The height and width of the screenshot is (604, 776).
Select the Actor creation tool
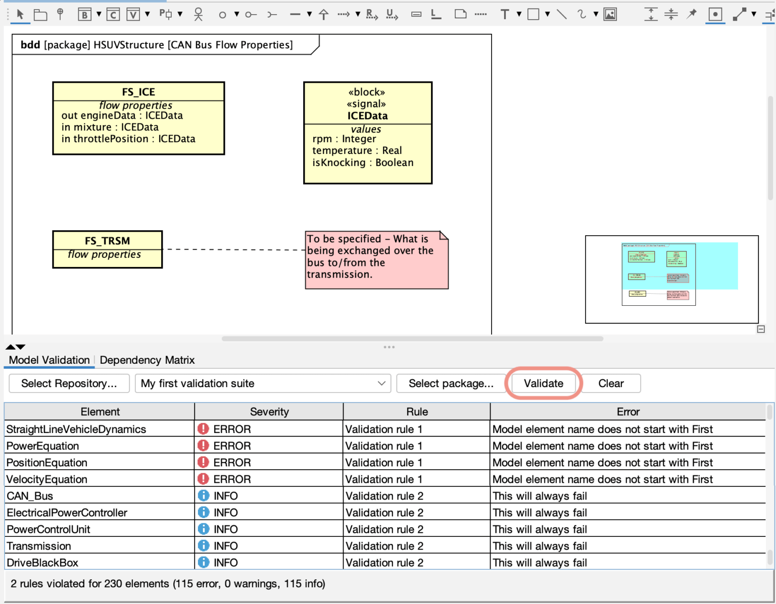pyautogui.click(x=198, y=14)
